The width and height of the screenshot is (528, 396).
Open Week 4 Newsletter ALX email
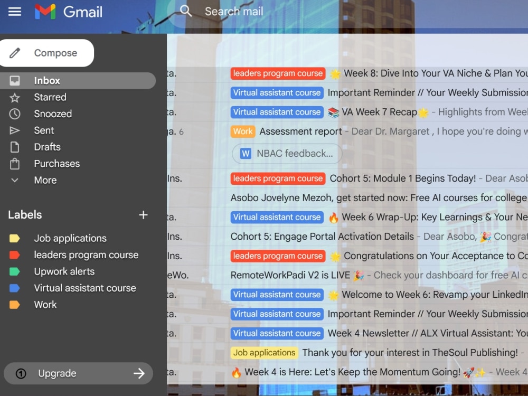347,333
